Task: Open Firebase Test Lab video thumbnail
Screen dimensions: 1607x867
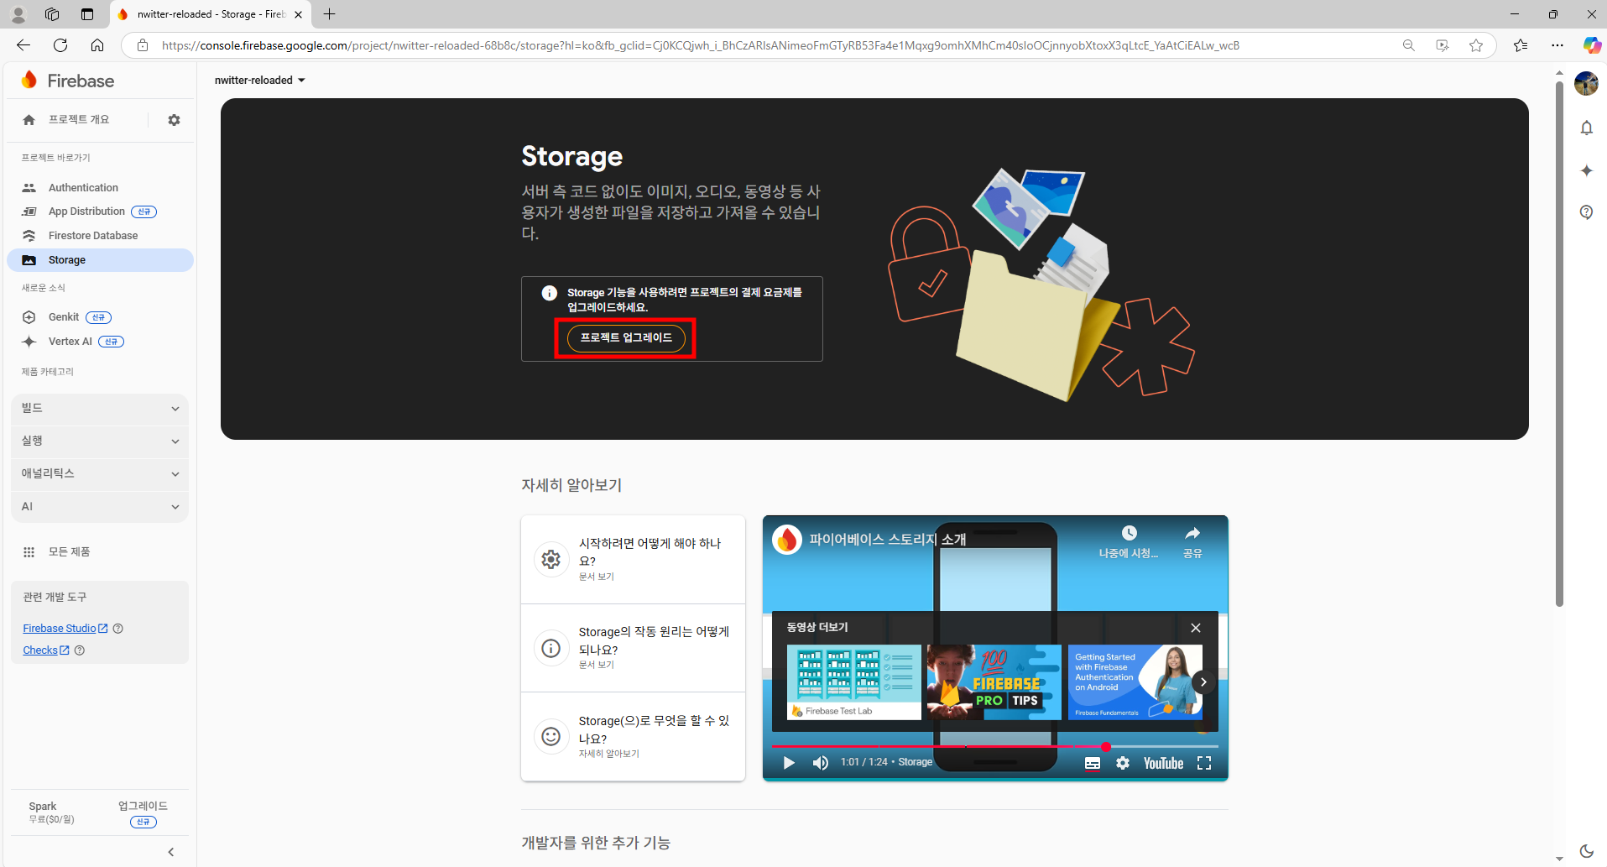Action: 853,682
